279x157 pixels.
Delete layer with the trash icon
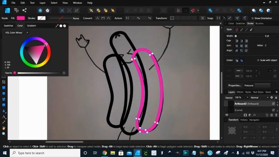coord(276,115)
